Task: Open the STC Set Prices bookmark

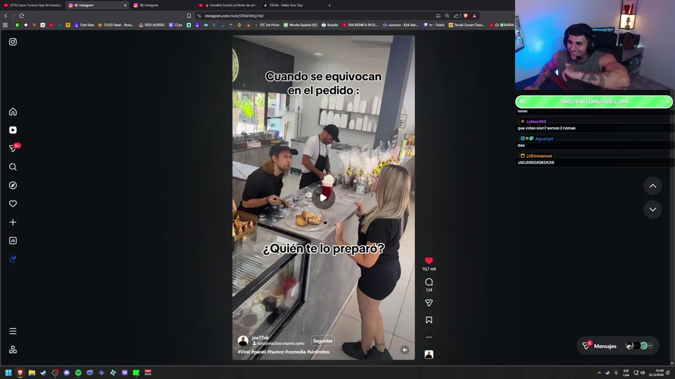Action: [x=267, y=25]
